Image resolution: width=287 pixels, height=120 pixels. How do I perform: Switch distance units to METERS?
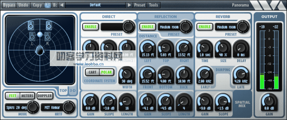click(27, 96)
